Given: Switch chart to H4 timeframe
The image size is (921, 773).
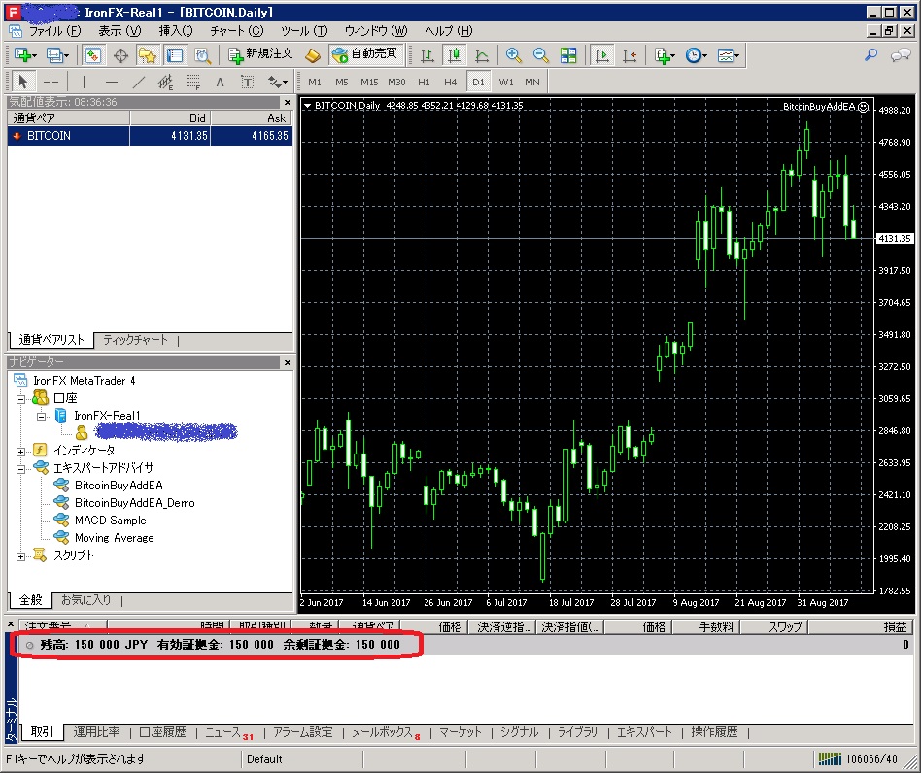Looking at the screenshot, I should (451, 83).
